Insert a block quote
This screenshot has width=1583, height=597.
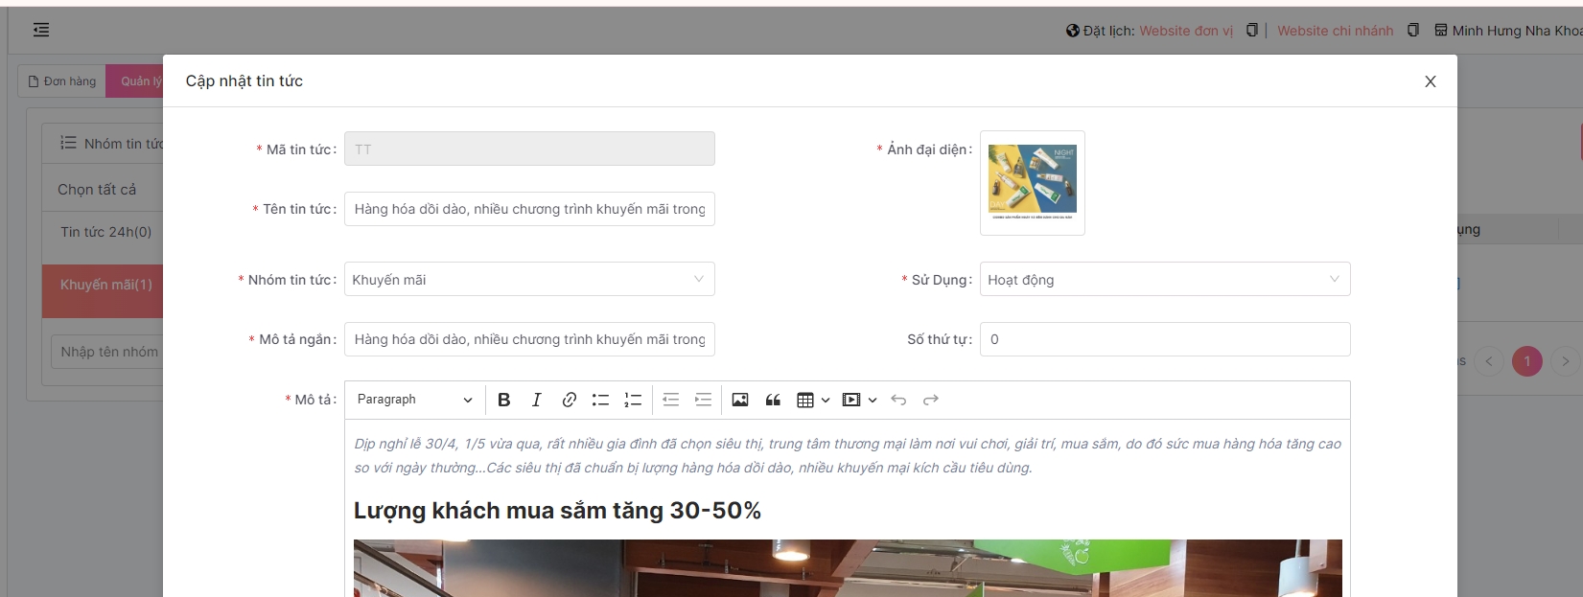[x=773, y=400]
